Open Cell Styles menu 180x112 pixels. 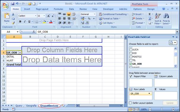point(107,23)
